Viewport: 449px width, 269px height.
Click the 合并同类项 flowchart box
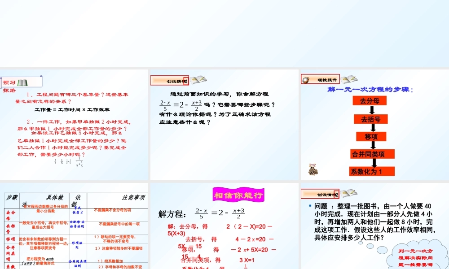[372, 154]
